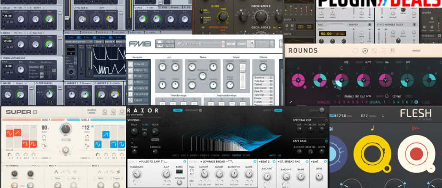
Task: Select sawtooth waveform in Super 8 OSC 1
Action: (x=18, y=132)
